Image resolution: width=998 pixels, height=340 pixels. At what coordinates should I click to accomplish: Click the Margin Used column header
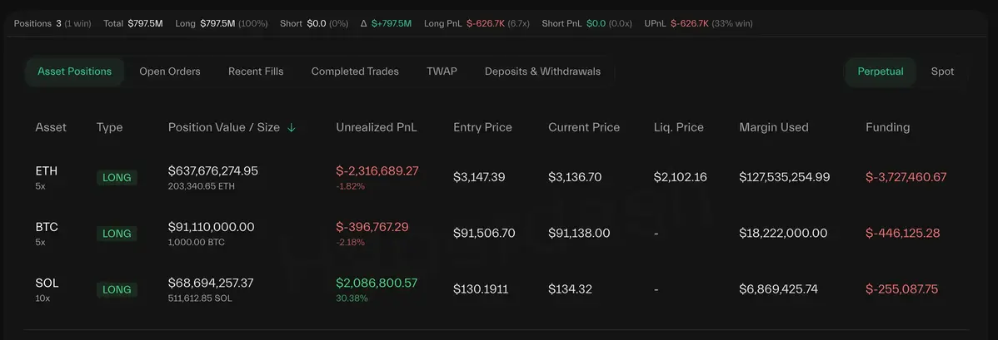pyautogui.click(x=774, y=128)
